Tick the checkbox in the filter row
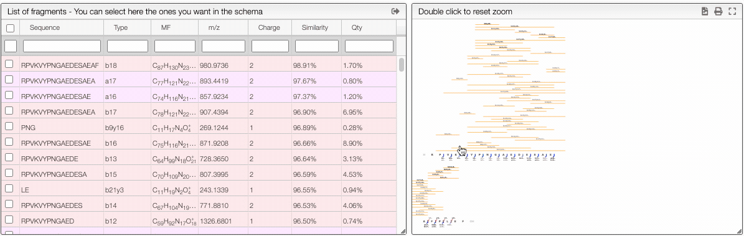Viewport: 744px width, 236px height. click(x=11, y=46)
